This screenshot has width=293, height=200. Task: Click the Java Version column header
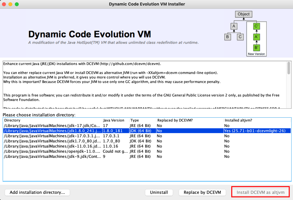(116, 120)
